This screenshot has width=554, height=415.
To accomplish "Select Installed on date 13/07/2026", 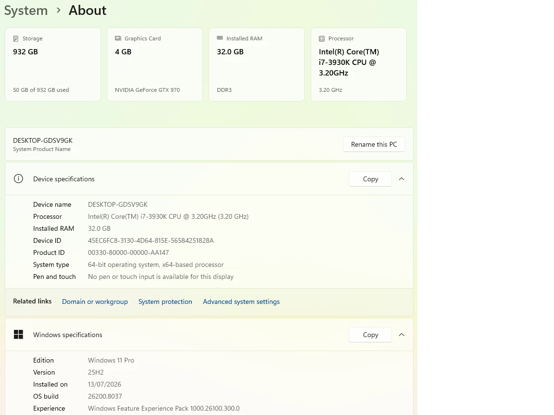I will point(104,384).
